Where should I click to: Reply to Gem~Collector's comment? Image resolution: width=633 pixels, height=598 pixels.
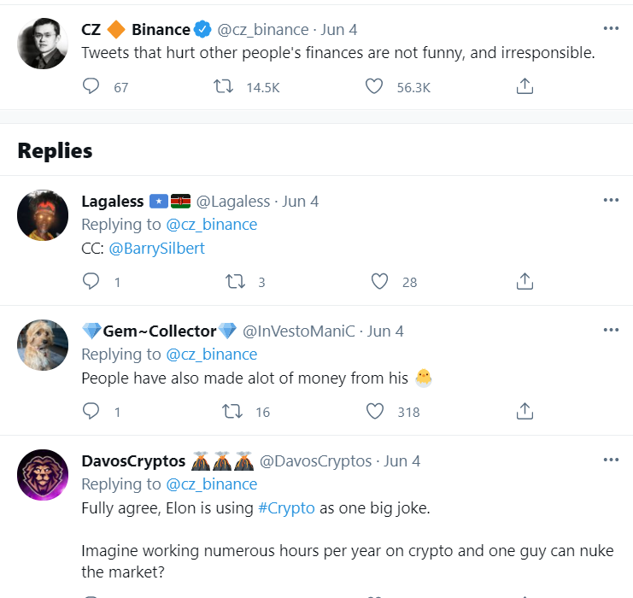pyautogui.click(x=91, y=411)
